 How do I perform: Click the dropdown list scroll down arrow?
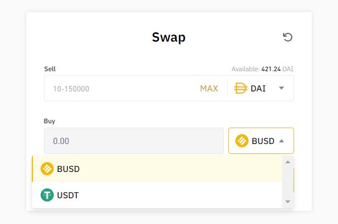tap(288, 202)
